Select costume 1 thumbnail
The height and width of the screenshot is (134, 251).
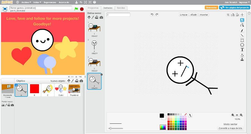[94, 29]
